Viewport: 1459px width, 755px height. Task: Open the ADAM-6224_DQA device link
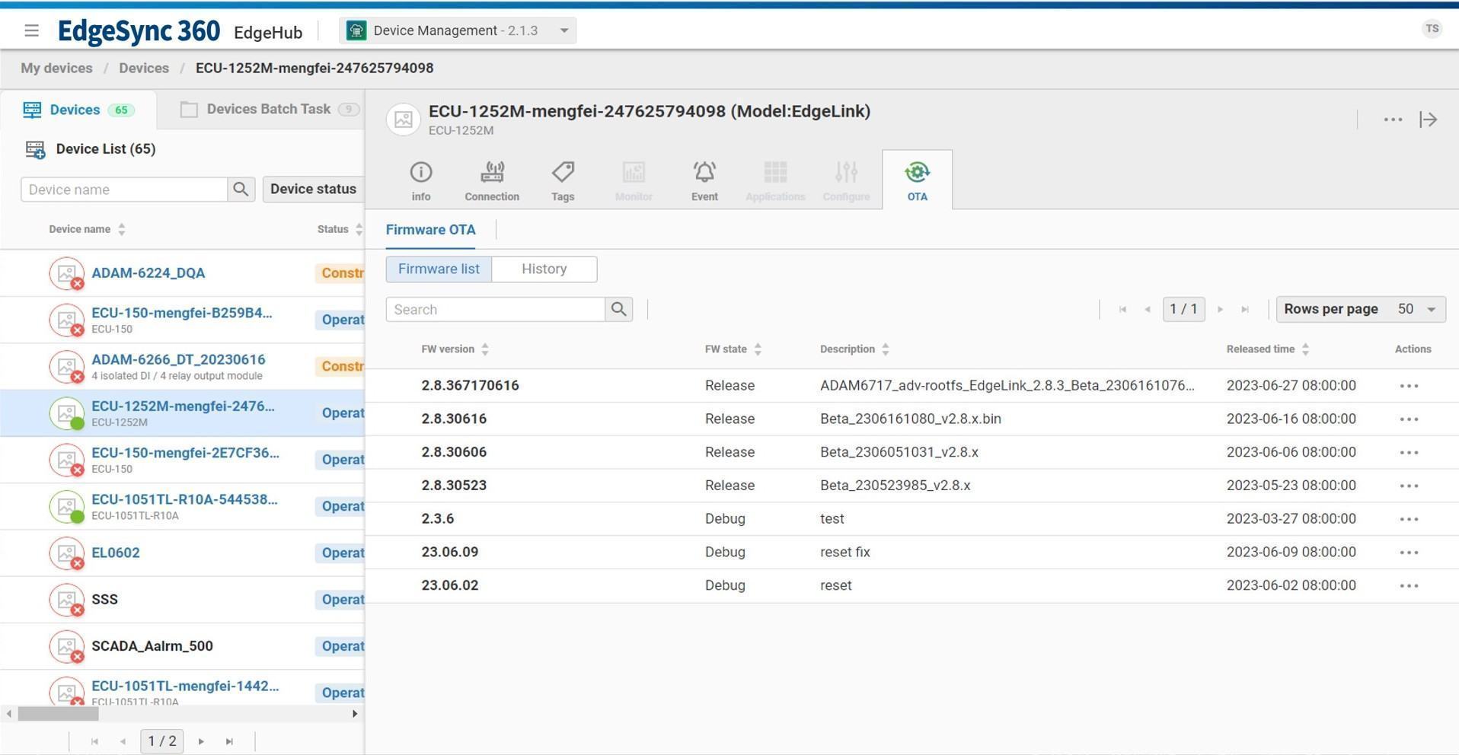coord(148,273)
